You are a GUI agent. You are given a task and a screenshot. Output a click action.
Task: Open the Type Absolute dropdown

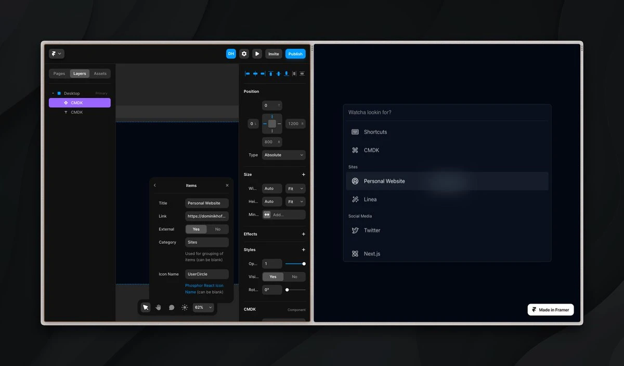point(283,155)
